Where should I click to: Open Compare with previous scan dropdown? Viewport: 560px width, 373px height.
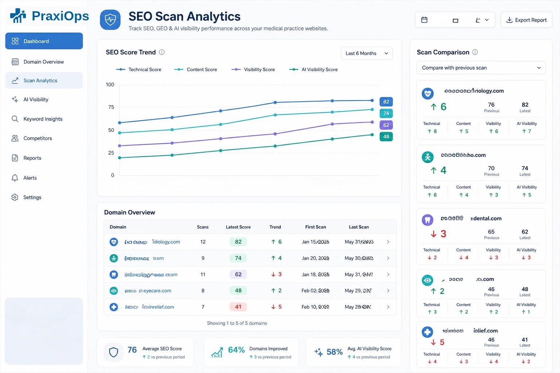pyautogui.click(x=481, y=68)
